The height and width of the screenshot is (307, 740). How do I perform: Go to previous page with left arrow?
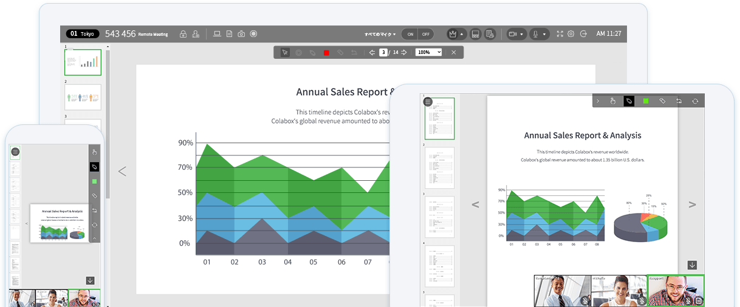372,52
